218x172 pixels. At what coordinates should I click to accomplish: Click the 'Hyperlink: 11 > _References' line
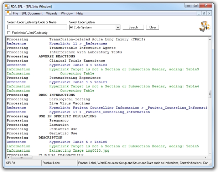[78, 43]
